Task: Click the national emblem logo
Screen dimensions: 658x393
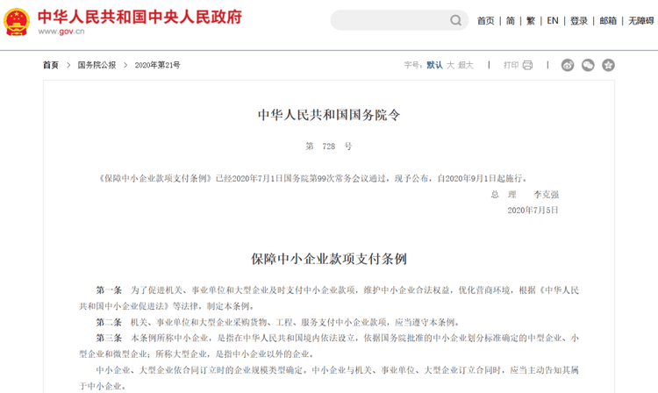Action: coord(17,22)
